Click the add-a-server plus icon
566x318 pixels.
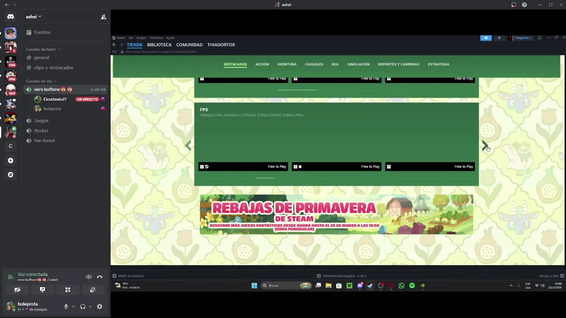click(x=11, y=160)
